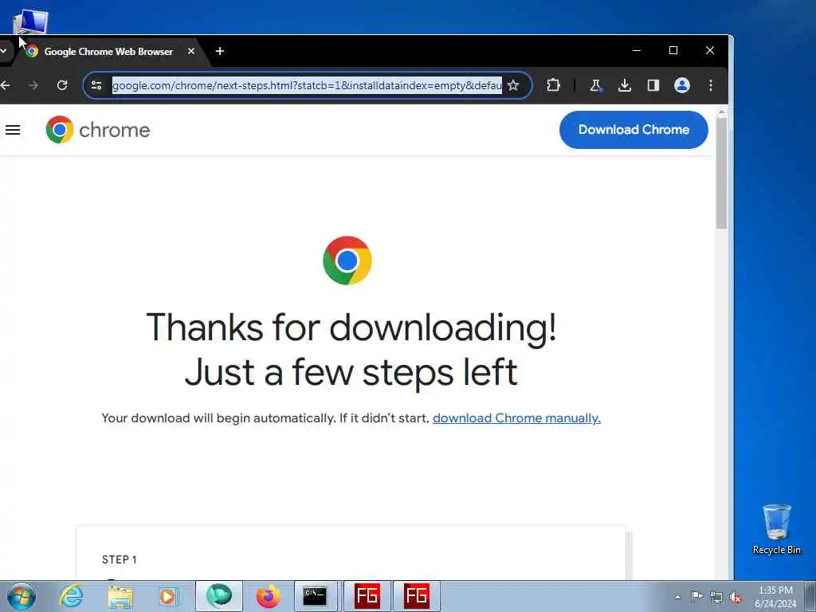Open a new tab with plus button

220,51
